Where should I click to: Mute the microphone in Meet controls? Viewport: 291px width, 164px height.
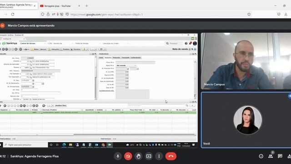click(x=118, y=156)
